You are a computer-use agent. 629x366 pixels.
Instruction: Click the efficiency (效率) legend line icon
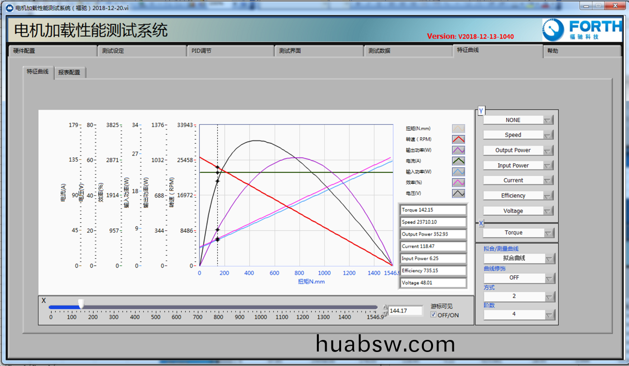pos(458,183)
